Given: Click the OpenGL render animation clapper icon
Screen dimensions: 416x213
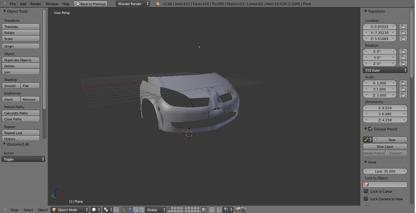Looking at the screenshot, I should (x=243, y=210).
